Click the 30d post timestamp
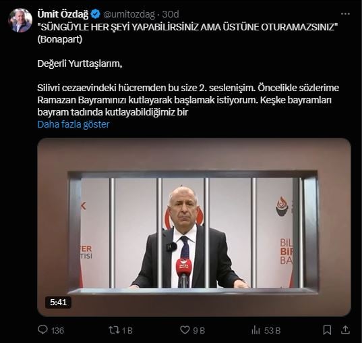The width and height of the screenshot is (362, 343). (x=171, y=14)
